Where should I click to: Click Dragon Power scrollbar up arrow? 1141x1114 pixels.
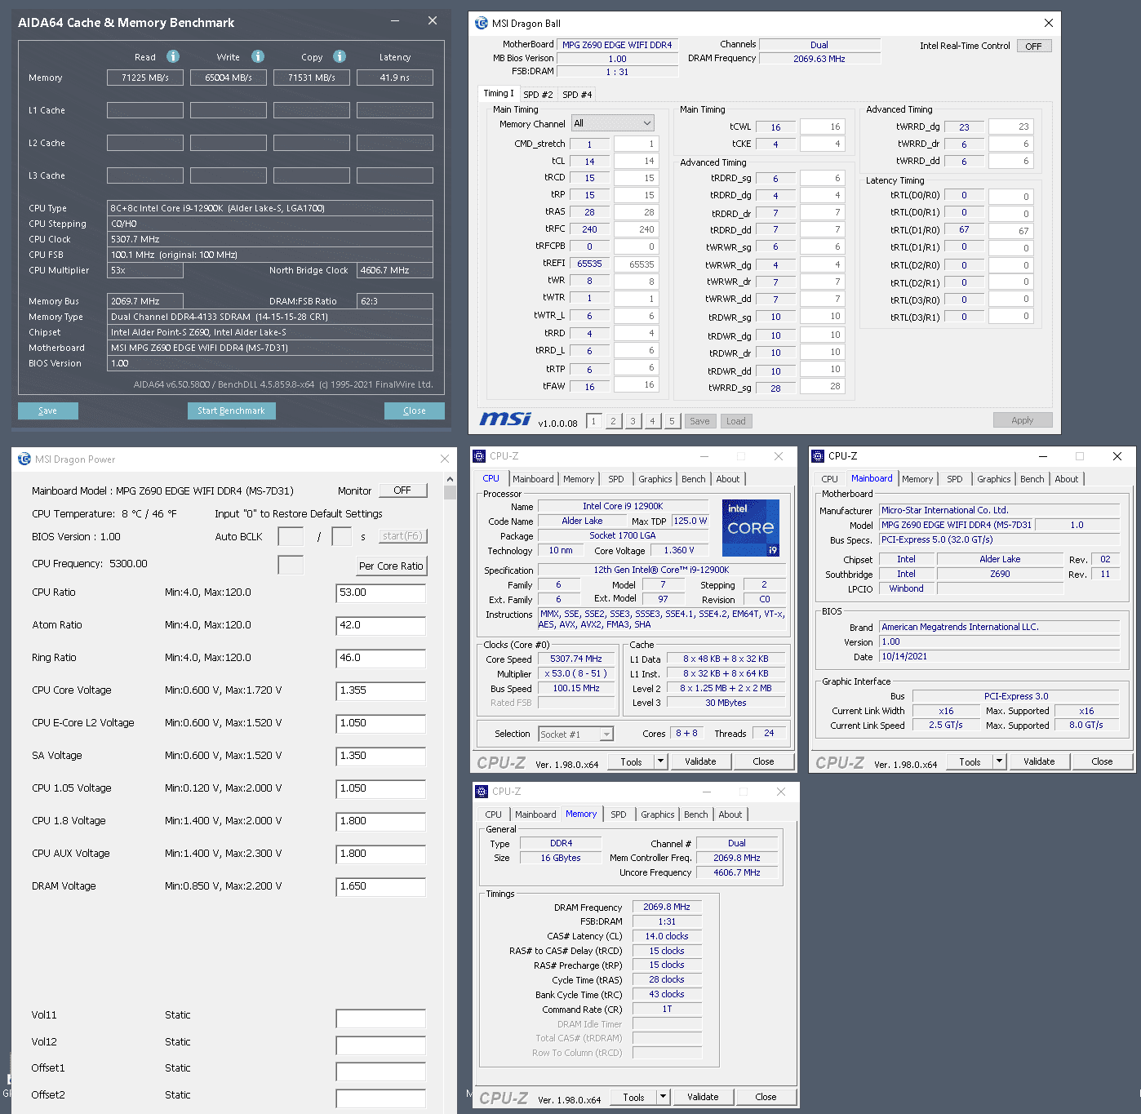[x=450, y=479]
